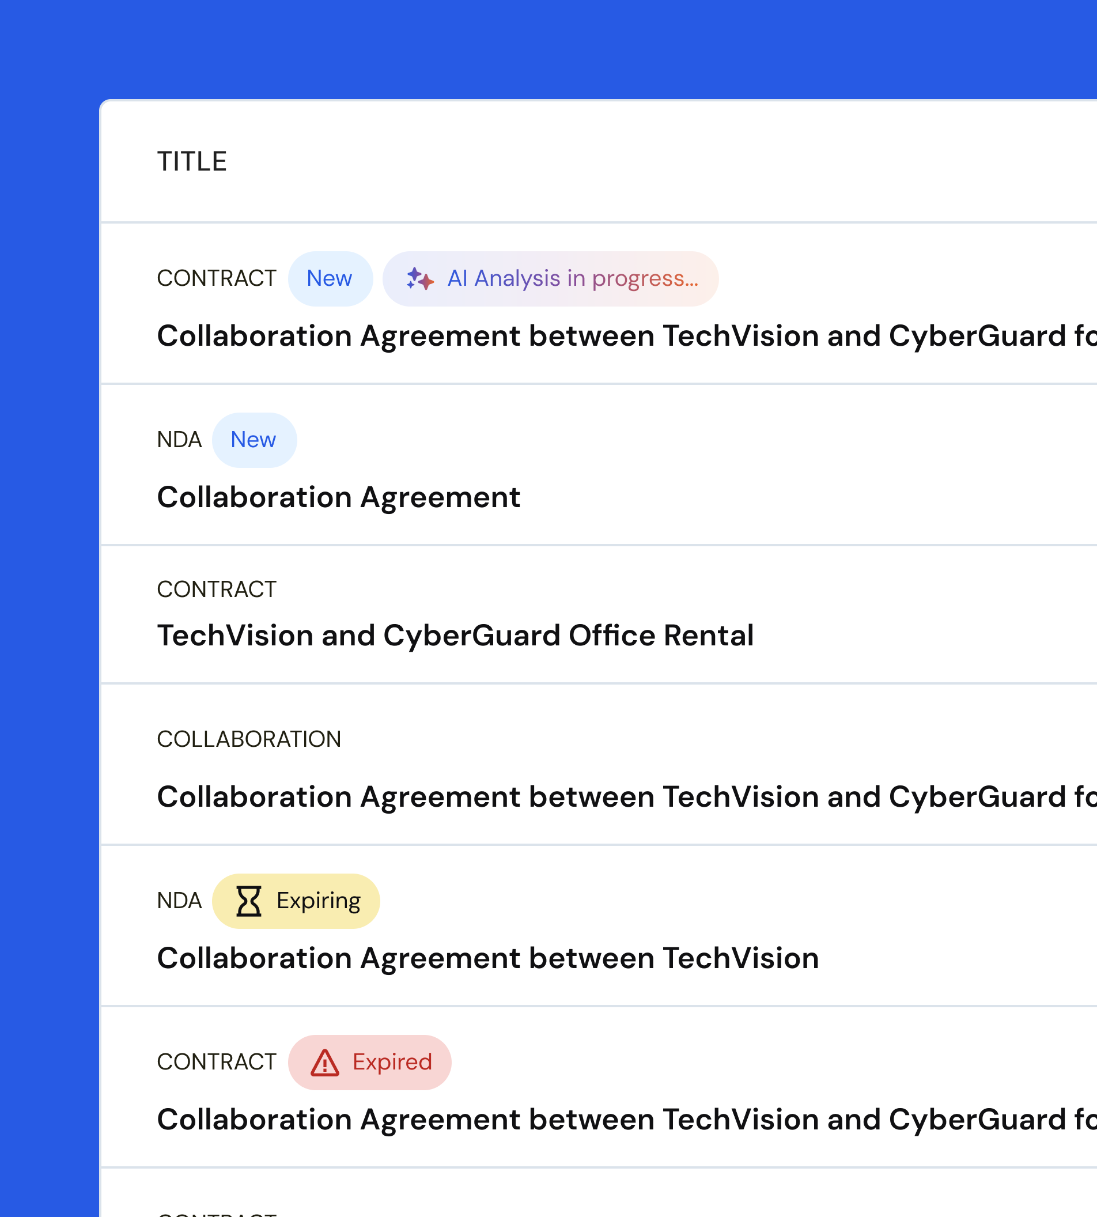Open TechVision and CyberGuard Office Rental

point(455,636)
